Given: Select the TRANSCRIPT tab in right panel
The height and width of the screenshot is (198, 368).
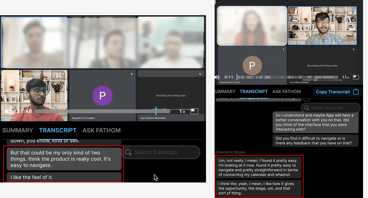Looking at the screenshot, I should [x=254, y=91].
